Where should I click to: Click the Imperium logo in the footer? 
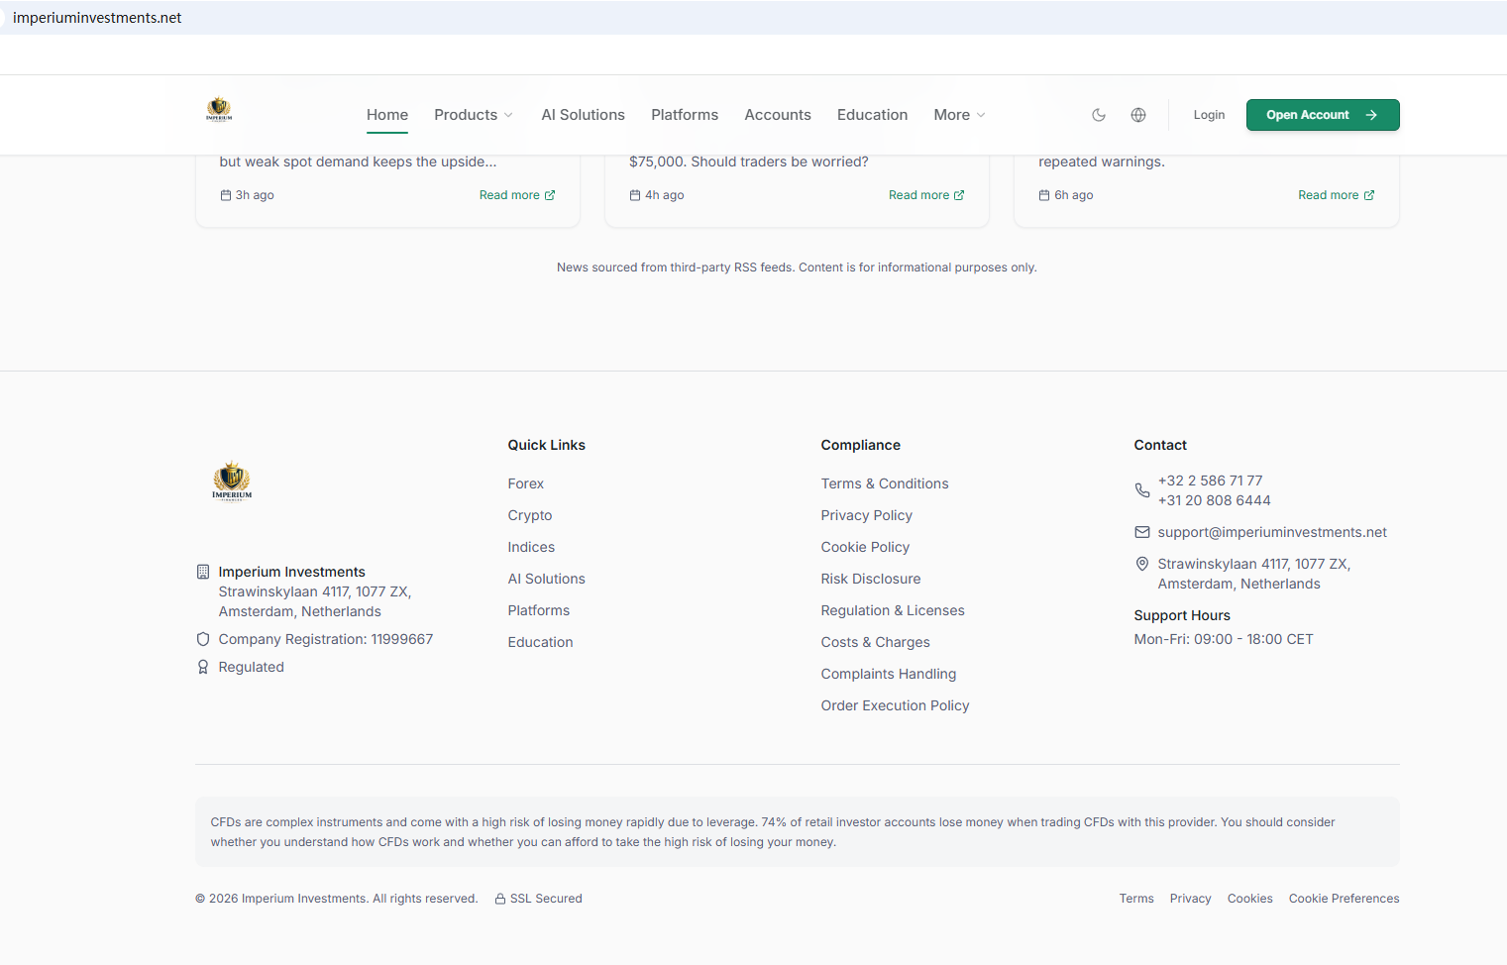[x=232, y=482]
